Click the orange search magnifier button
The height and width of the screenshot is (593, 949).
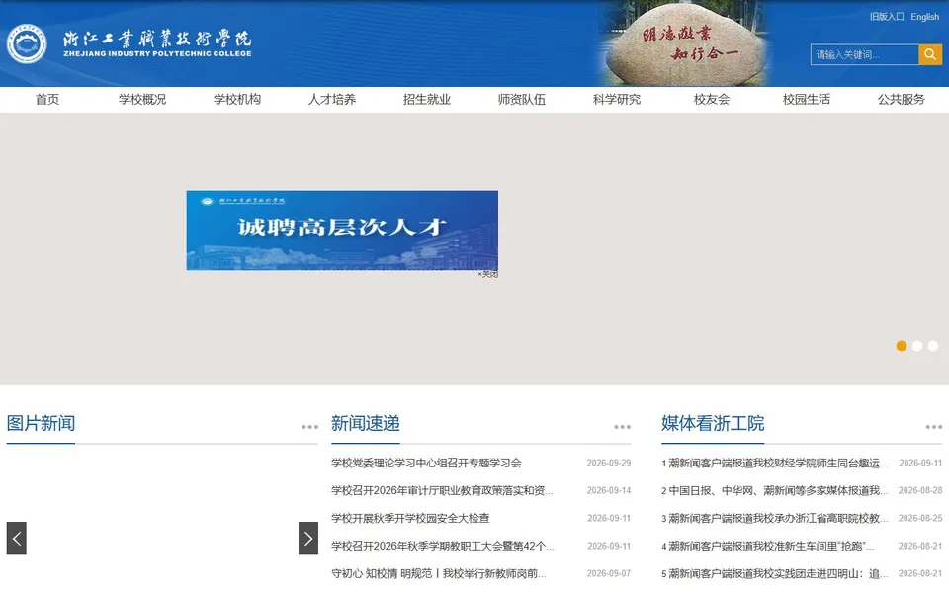tap(929, 54)
